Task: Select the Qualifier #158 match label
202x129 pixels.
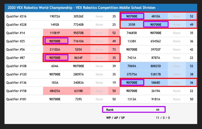Action: point(16,91)
